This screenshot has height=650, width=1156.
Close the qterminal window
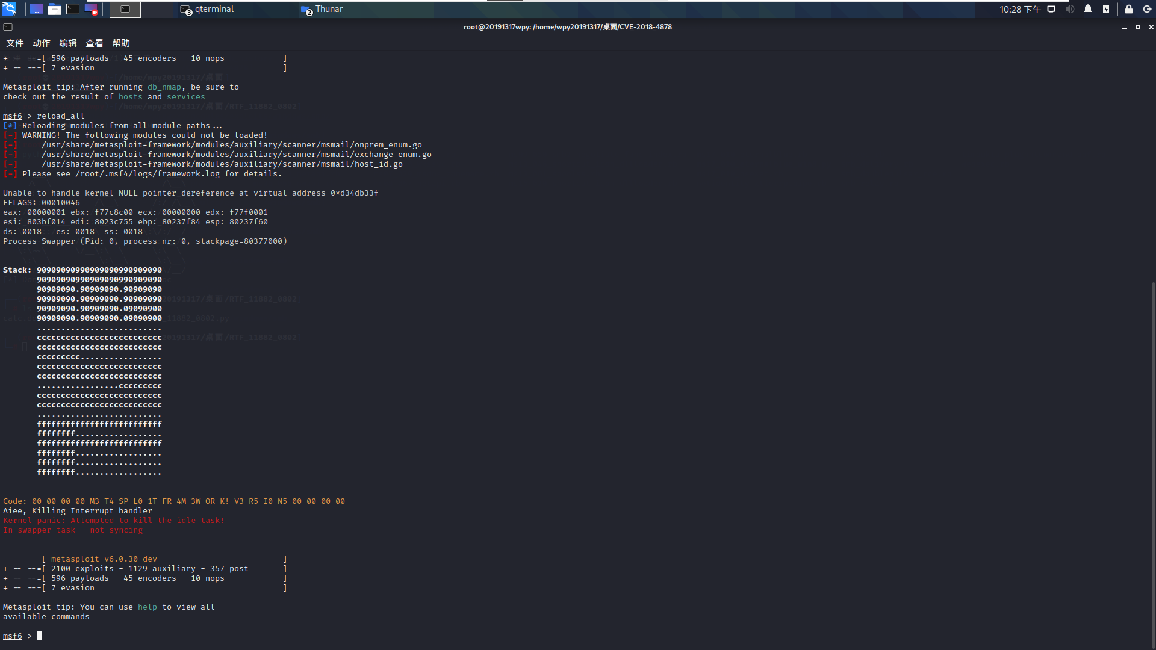click(x=1151, y=27)
